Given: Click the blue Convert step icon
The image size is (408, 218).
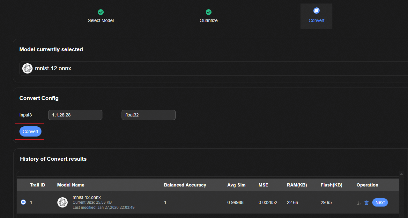Looking at the screenshot, I should pyautogui.click(x=316, y=11).
